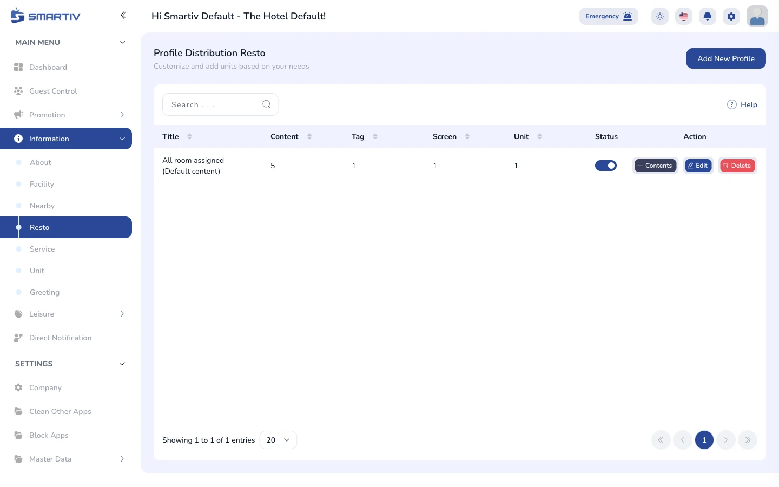Collapse the sidebar with the double-chevron icon
Viewport: 779px width, 487px height.
(123, 15)
